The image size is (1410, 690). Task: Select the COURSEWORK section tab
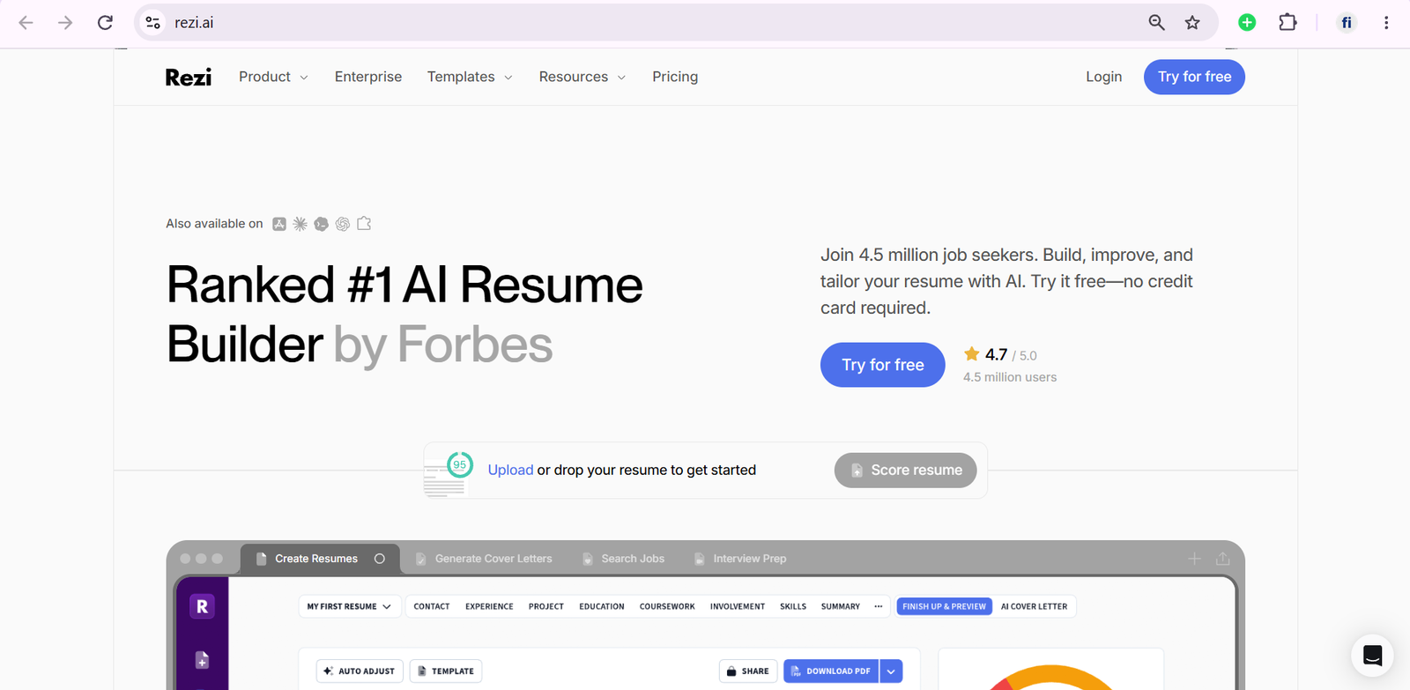[667, 606]
